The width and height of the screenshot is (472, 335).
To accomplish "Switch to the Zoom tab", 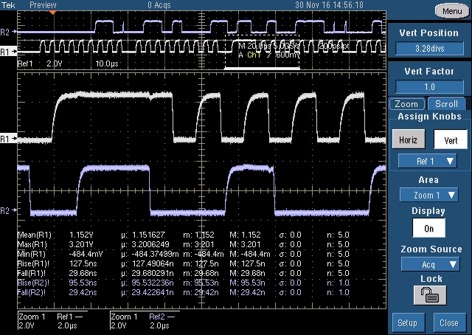I will click(408, 104).
